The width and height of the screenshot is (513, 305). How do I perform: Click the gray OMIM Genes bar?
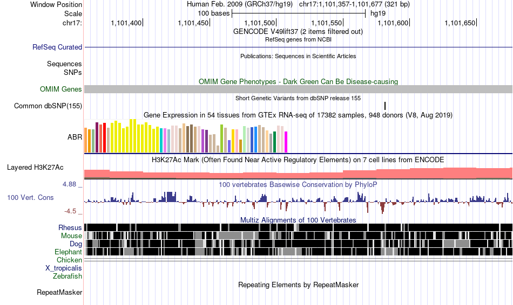point(299,89)
